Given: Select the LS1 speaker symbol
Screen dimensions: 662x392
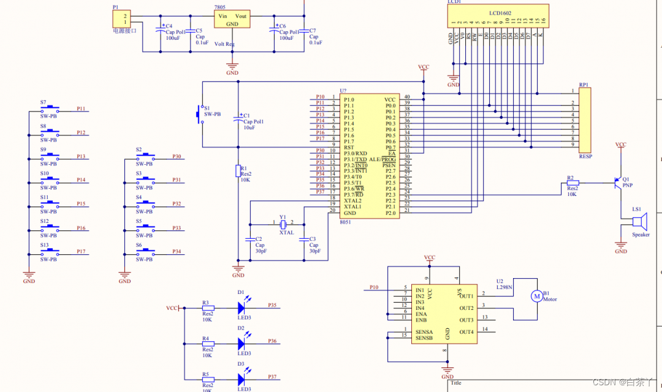Looking at the screenshot, I should click(x=639, y=222).
